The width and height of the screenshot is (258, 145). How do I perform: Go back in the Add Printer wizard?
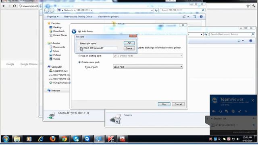tap(74, 31)
